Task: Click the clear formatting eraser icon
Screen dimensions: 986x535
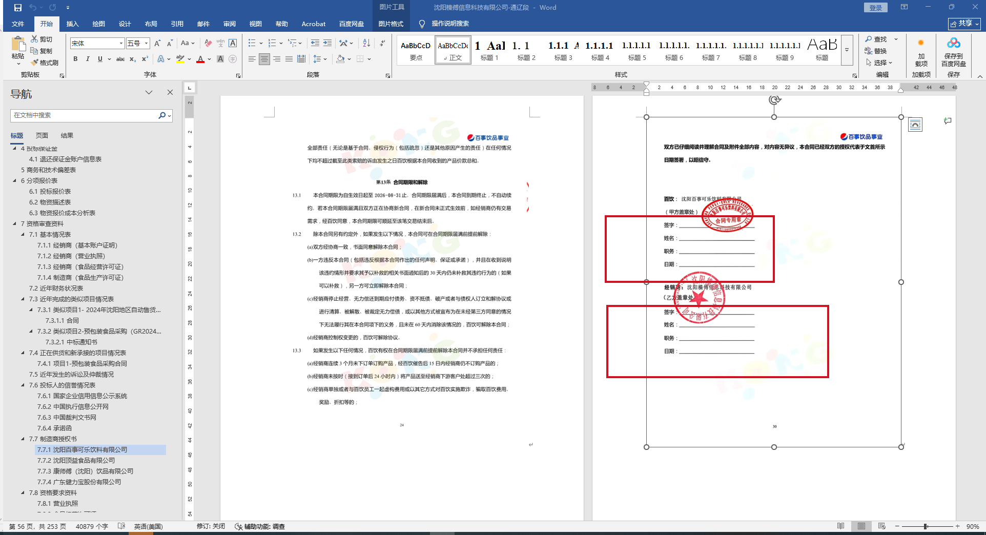Action: pos(208,43)
